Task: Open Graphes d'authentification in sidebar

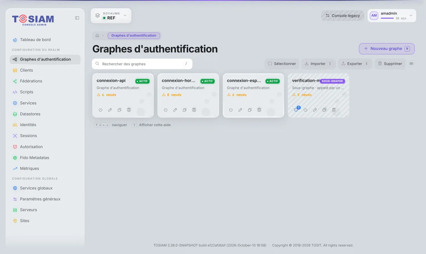Action: tap(45, 59)
